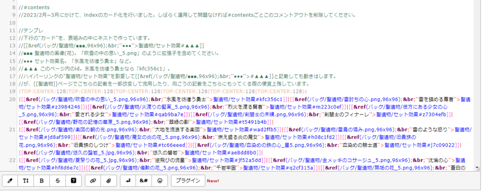Click the editor resize grip at bottom-right corner
This screenshot has width=482, height=195.
[x=477, y=168]
